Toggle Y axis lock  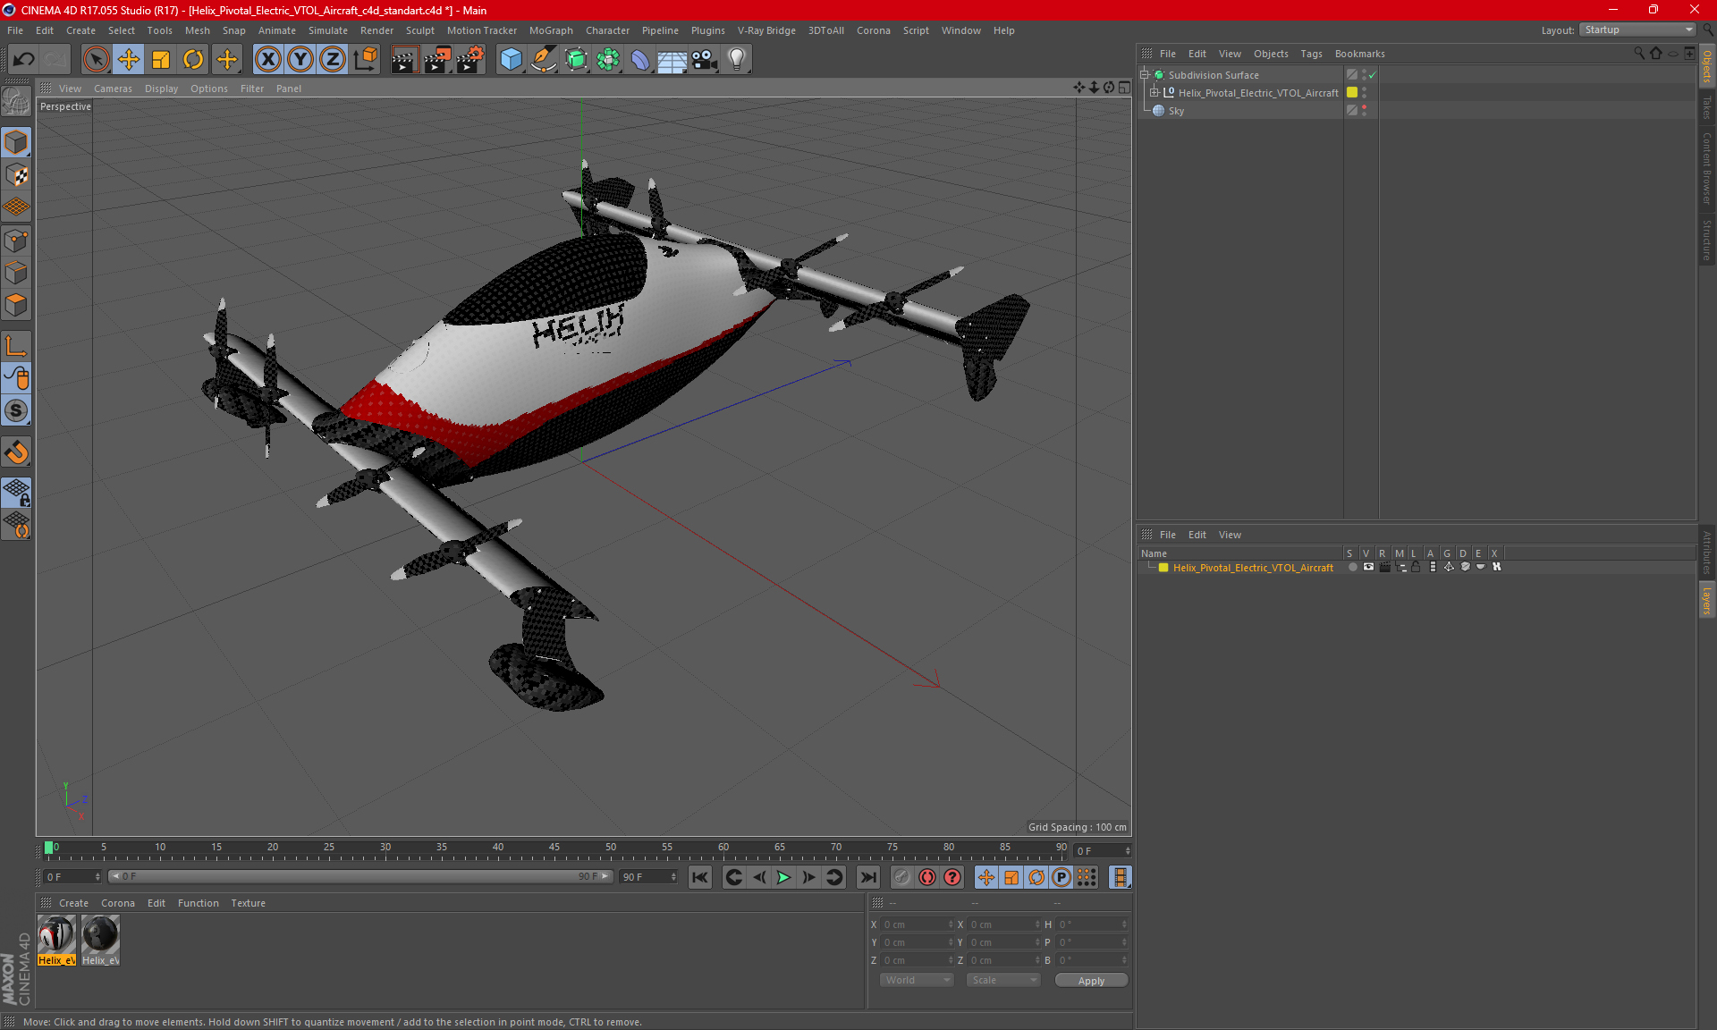click(x=300, y=60)
